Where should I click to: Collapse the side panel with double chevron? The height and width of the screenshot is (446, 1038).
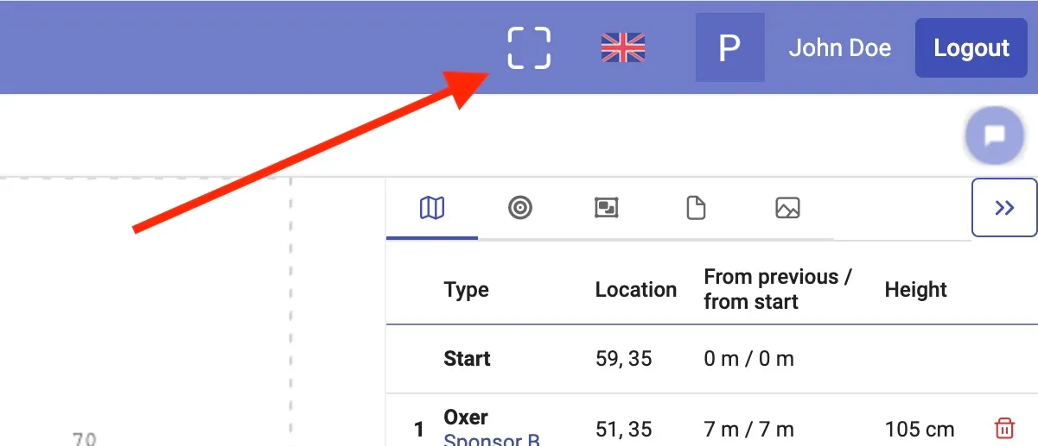pos(1004,207)
